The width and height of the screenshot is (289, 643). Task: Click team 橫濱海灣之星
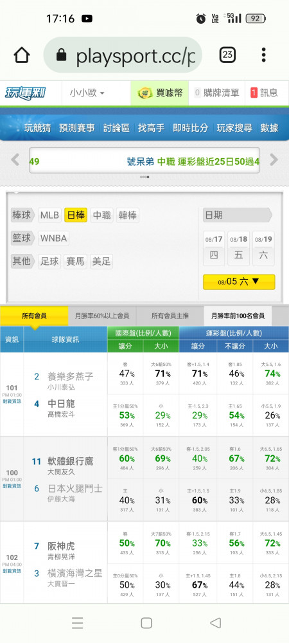point(75,573)
